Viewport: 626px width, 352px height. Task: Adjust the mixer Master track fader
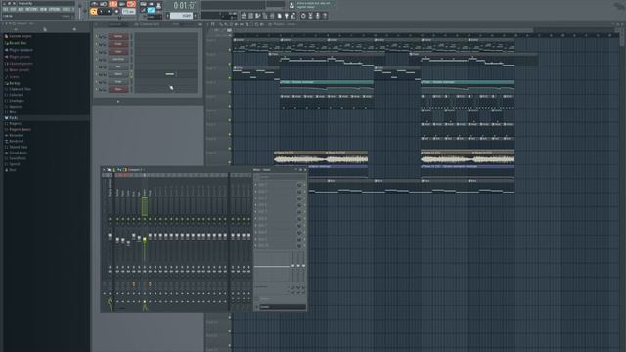[110, 235]
